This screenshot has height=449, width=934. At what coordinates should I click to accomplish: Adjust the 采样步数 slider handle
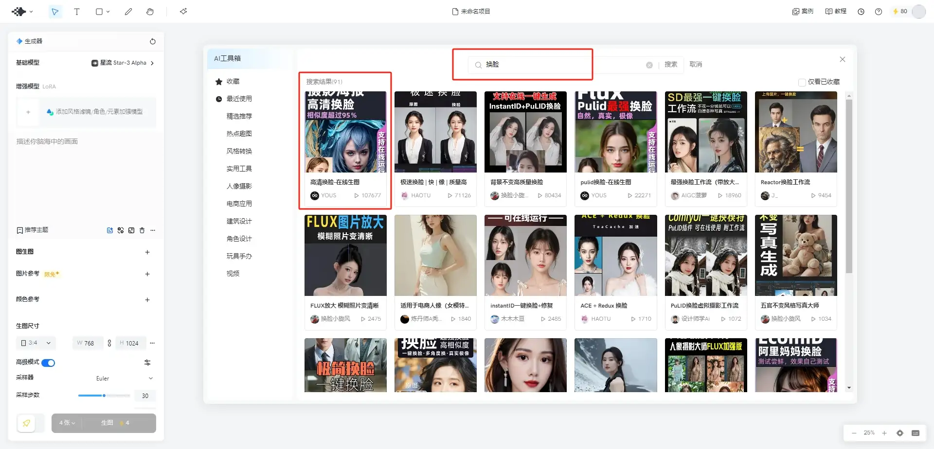point(104,396)
